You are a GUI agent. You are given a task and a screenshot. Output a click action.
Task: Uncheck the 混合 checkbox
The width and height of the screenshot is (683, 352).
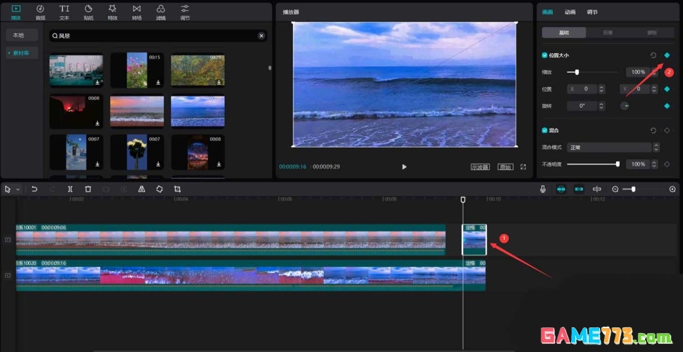coord(545,131)
